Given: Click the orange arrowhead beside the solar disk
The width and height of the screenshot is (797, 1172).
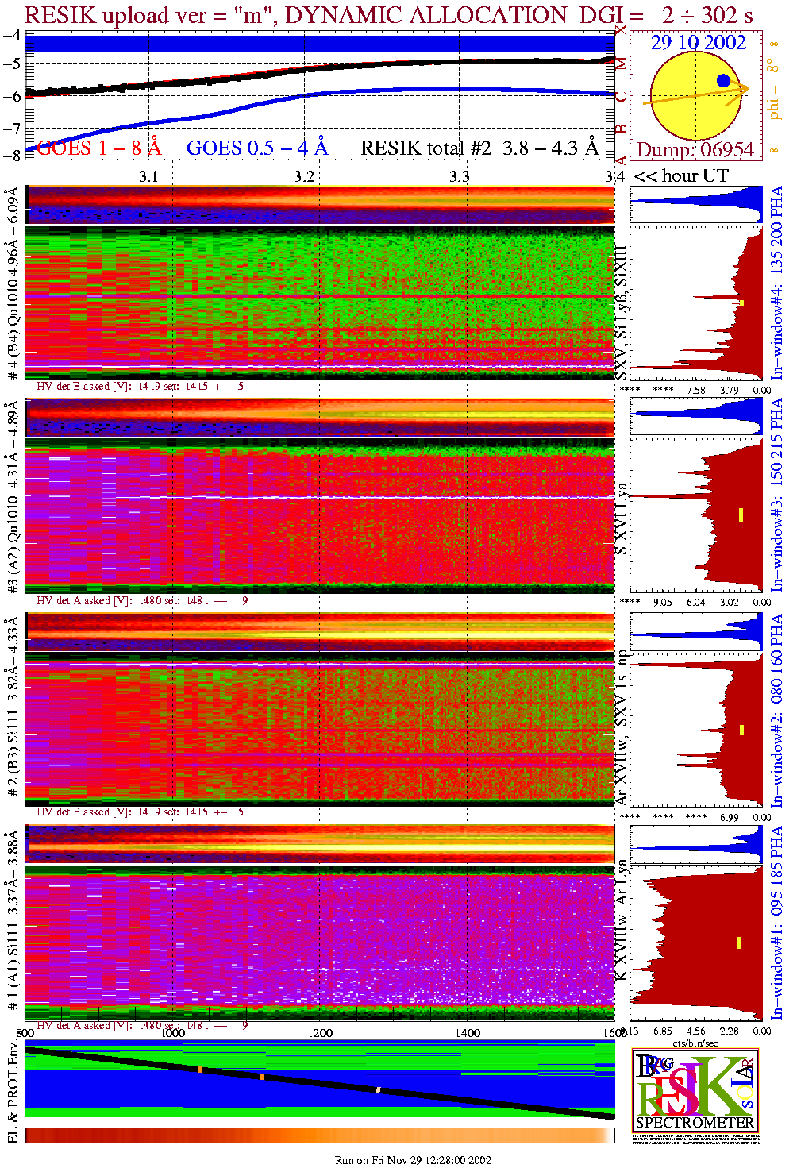Looking at the screenshot, I should 744,89.
